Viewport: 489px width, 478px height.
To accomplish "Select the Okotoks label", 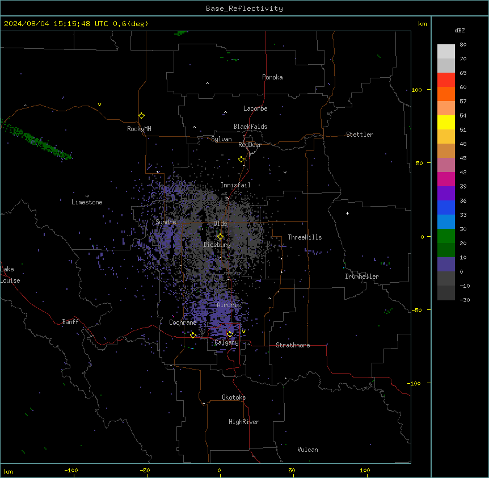I will 234,397.
